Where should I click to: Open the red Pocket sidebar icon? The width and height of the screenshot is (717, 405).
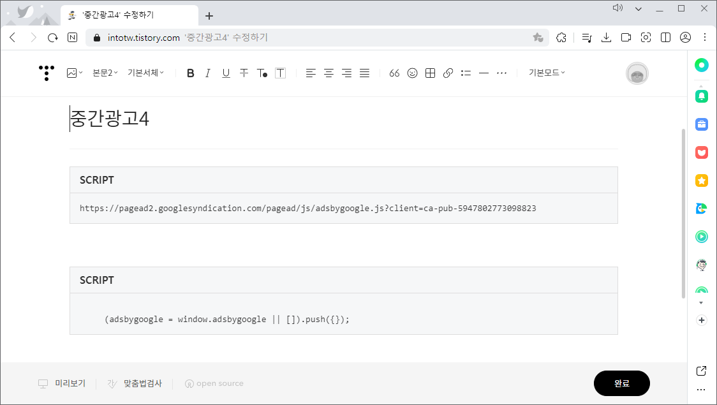(702, 152)
